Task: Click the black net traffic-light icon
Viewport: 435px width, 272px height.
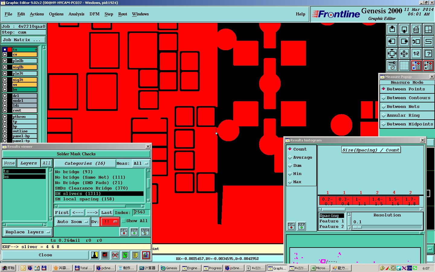Action: (x=428, y=65)
